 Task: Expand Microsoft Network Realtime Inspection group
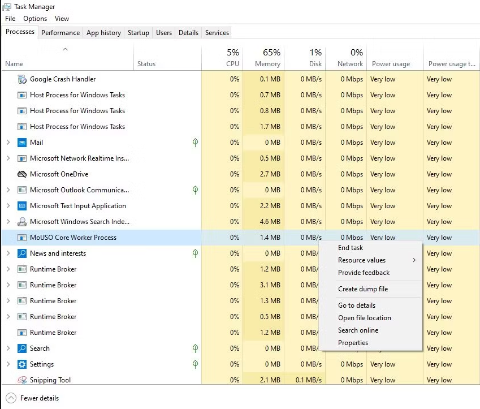[x=8, y=158]
